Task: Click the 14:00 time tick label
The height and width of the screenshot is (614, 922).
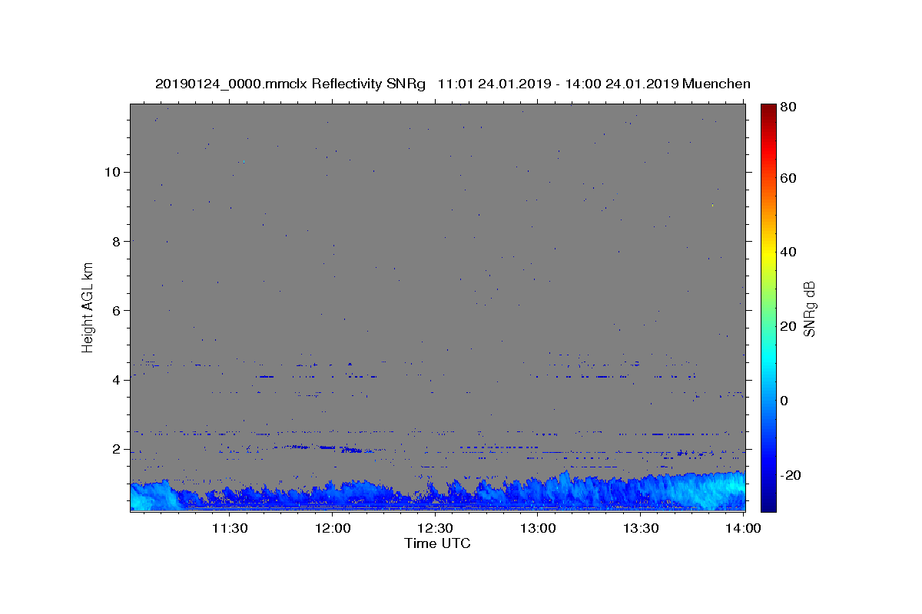Action: tap(743, 528)
